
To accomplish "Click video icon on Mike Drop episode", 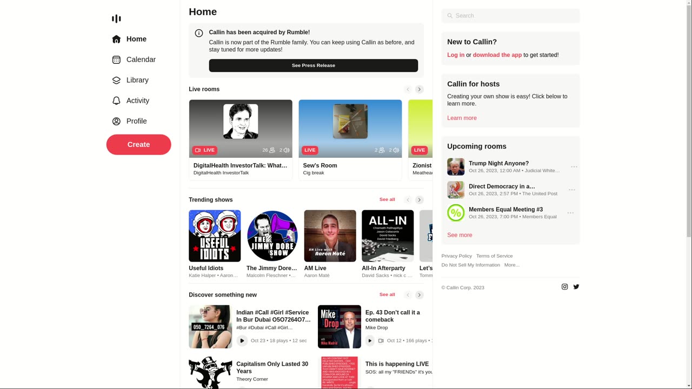I will point(381,341).
